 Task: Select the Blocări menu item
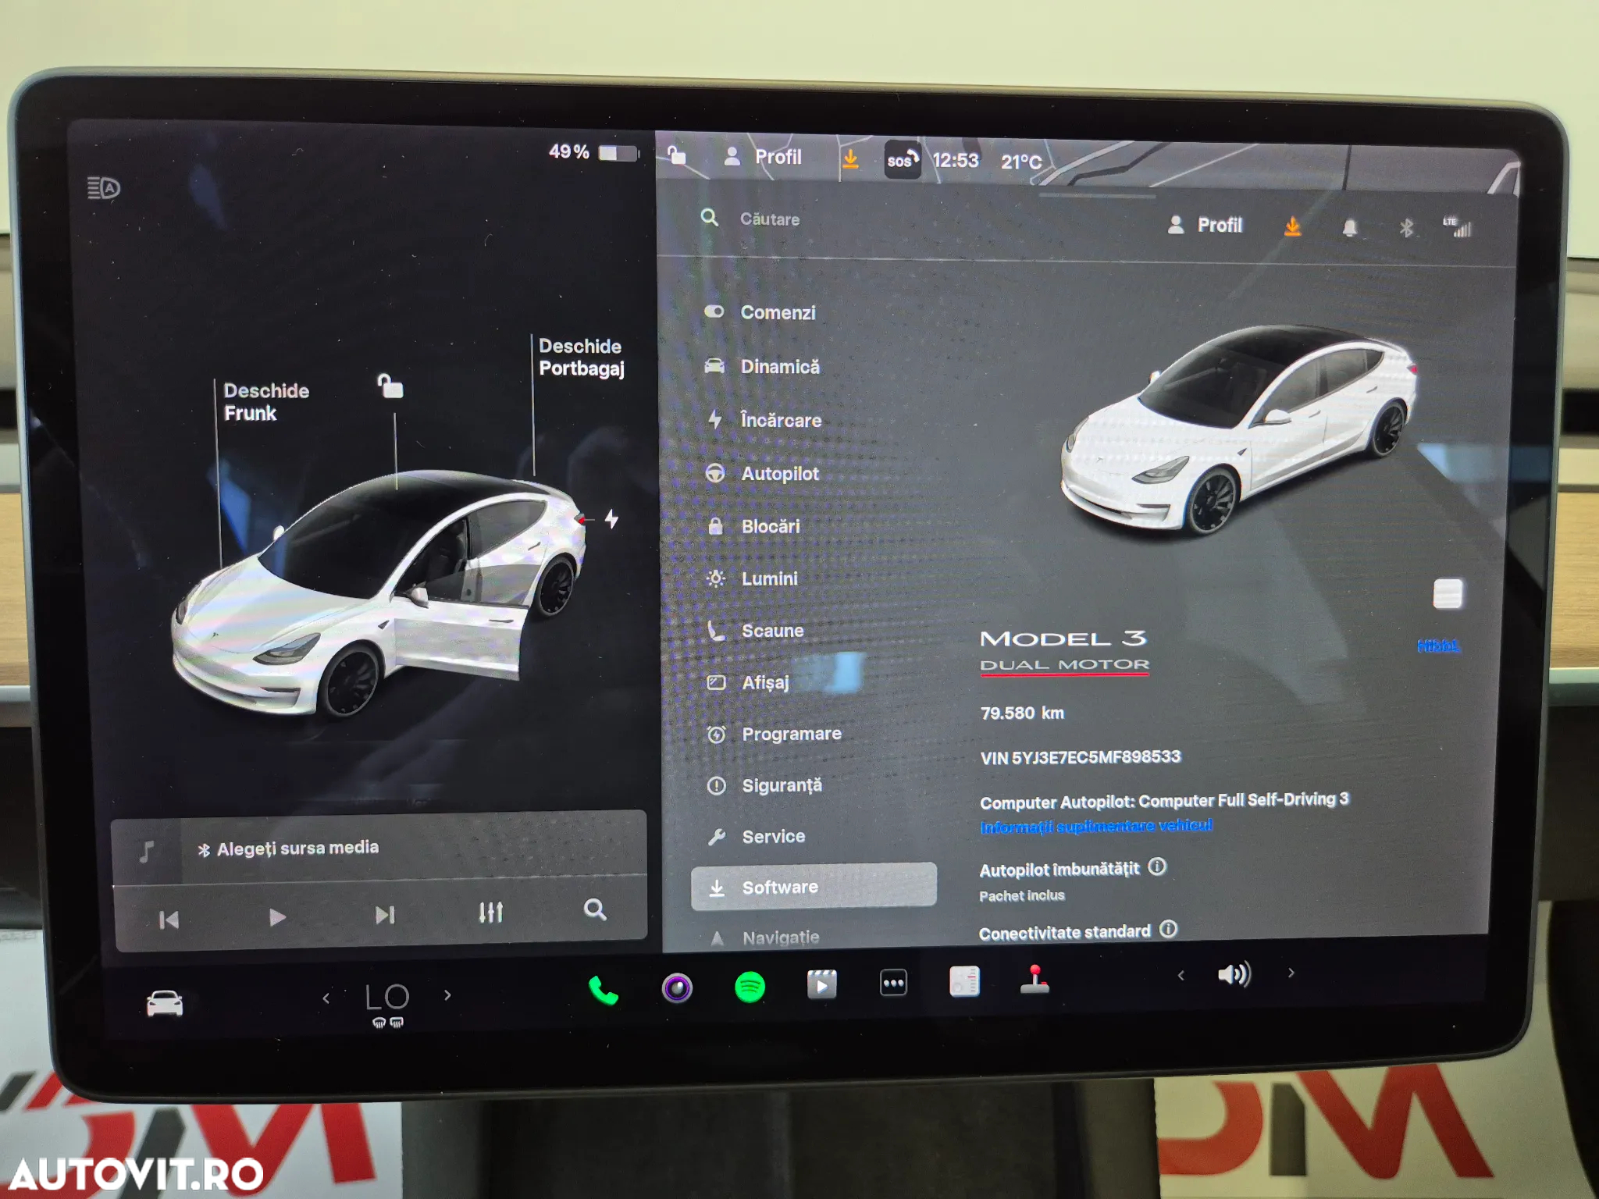753,526
